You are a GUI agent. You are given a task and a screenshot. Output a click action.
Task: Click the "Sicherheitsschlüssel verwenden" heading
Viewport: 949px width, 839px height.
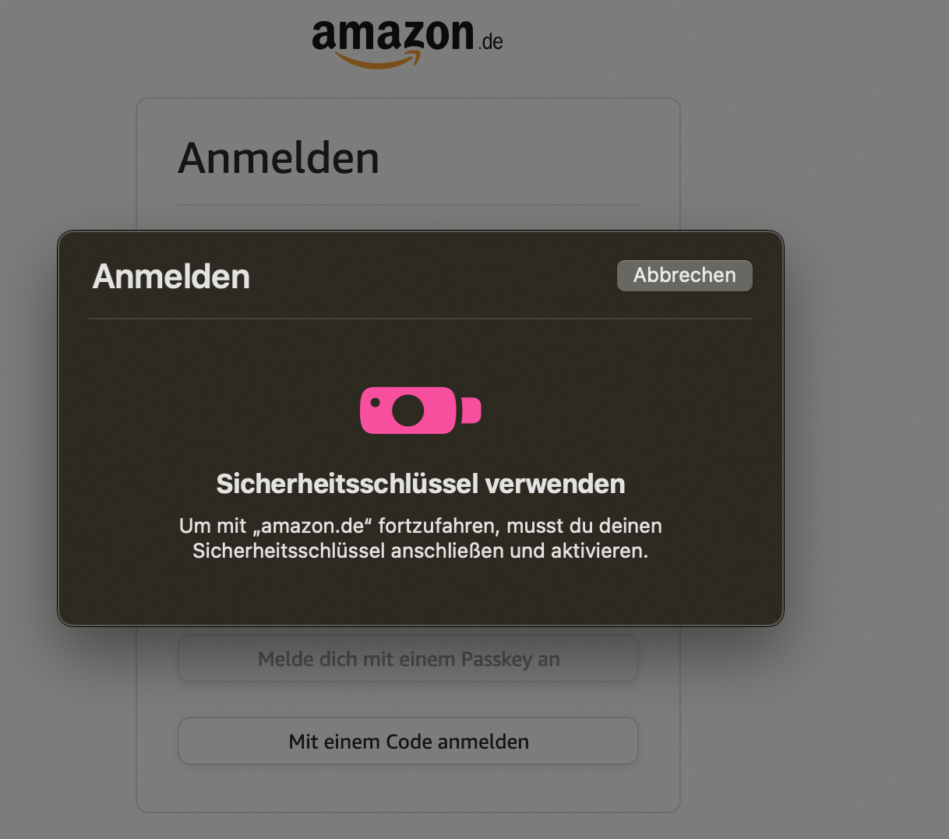pos(421,484)
